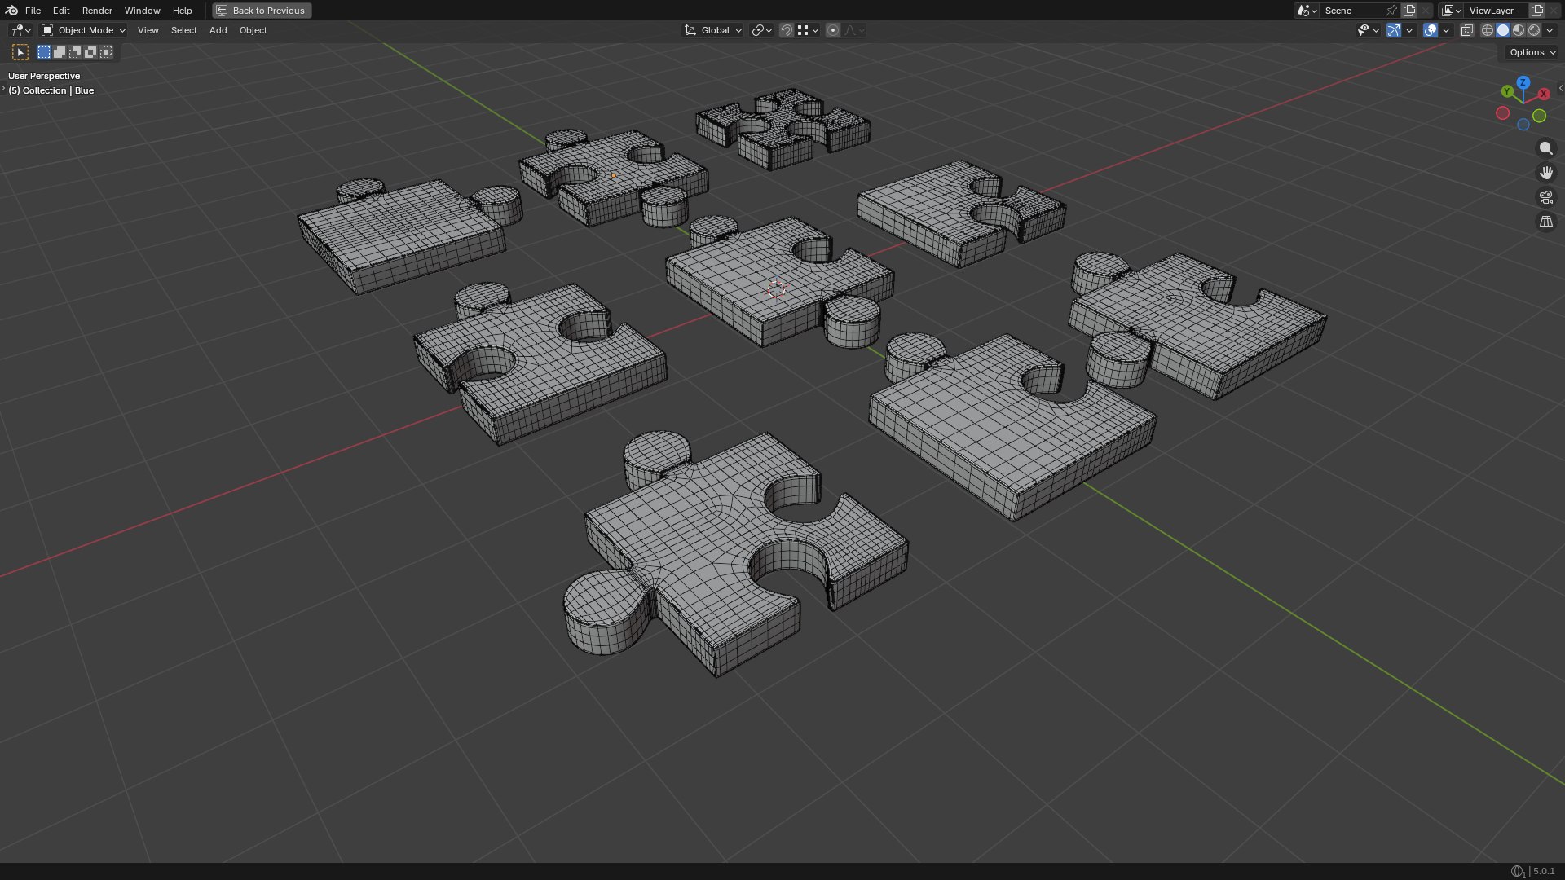
Task: Open the overlays options dropdown arrow
Action: point(1446,30)
